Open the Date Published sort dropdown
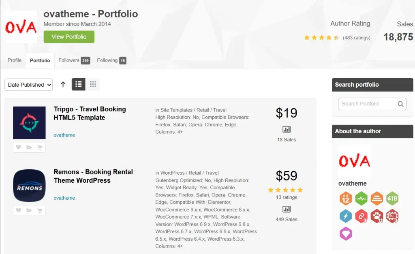415x254 pixels. (29, 85)
